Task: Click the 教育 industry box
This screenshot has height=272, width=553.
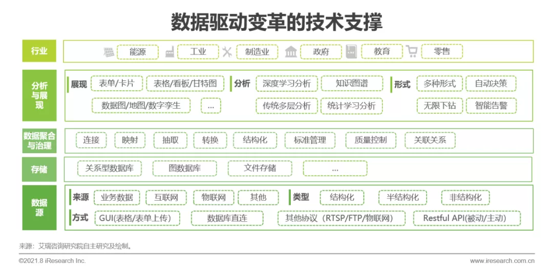Action: click(x=382, y=52)
